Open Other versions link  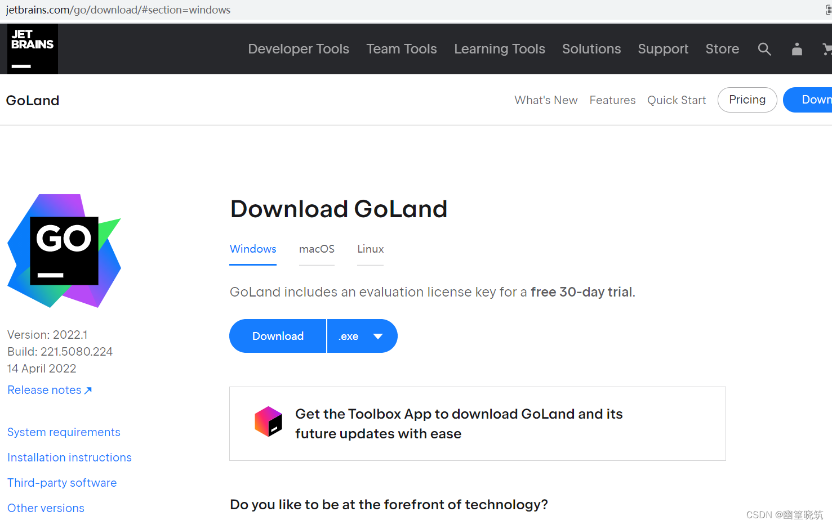[x=46, y=508]
